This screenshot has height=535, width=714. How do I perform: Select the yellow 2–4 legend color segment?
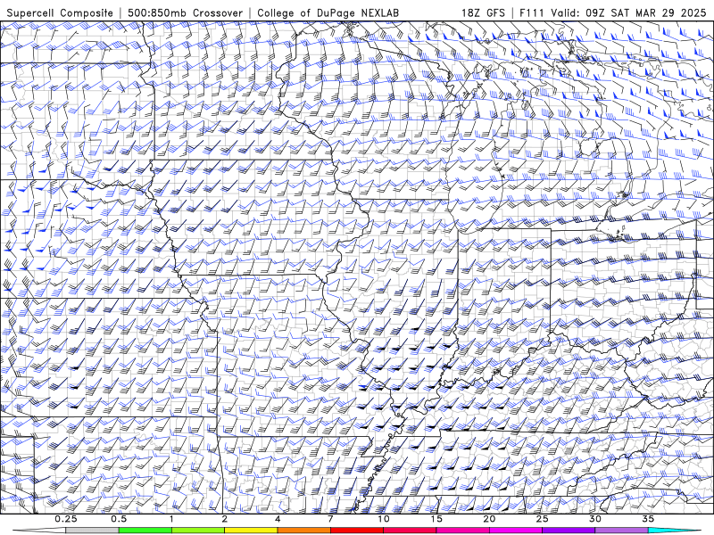click(x=251, y=531)
